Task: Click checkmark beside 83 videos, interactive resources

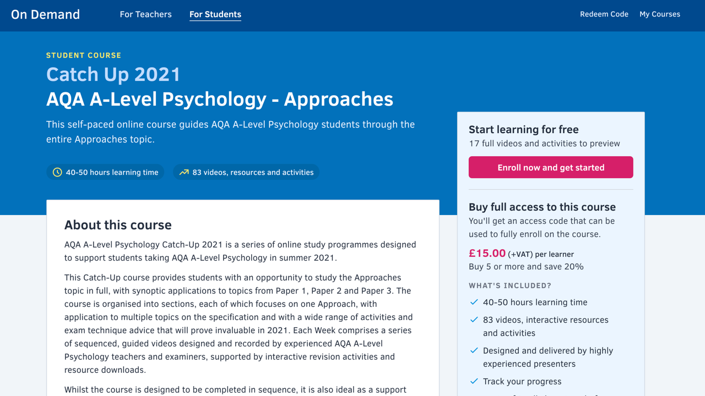Action: [x=474, y=320]
